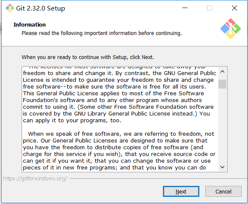The width and height of the screenshot is (248, 204).
Task: Click the line starting 'commit to using it'
Action: click(118, 107)
